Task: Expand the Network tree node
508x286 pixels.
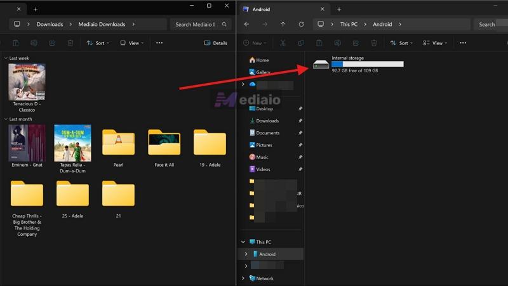Action: 243,278
